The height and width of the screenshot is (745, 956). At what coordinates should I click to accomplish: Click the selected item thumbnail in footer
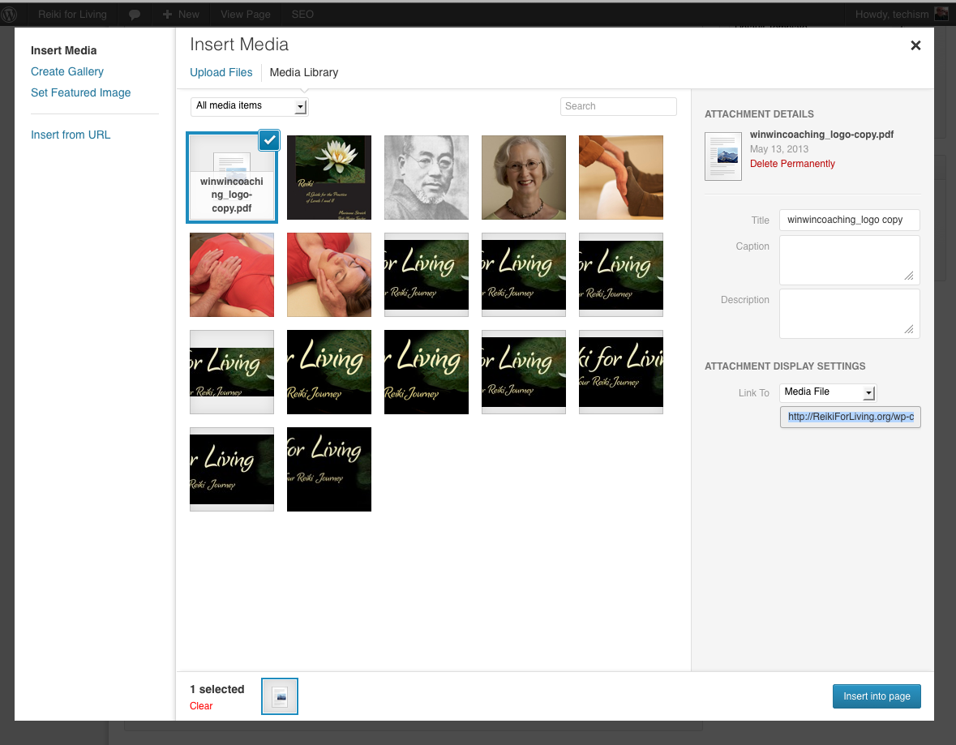(x=280, y=696)
